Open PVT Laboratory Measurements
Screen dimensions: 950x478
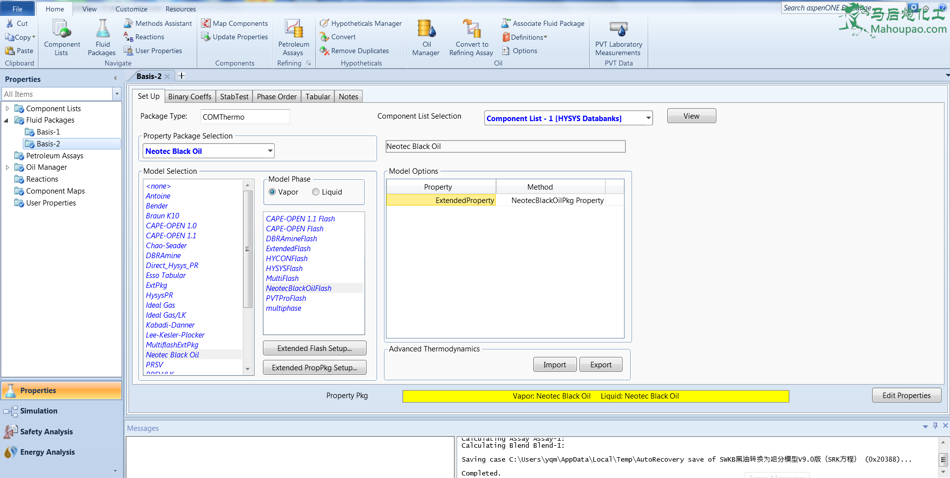pos(619,38)
